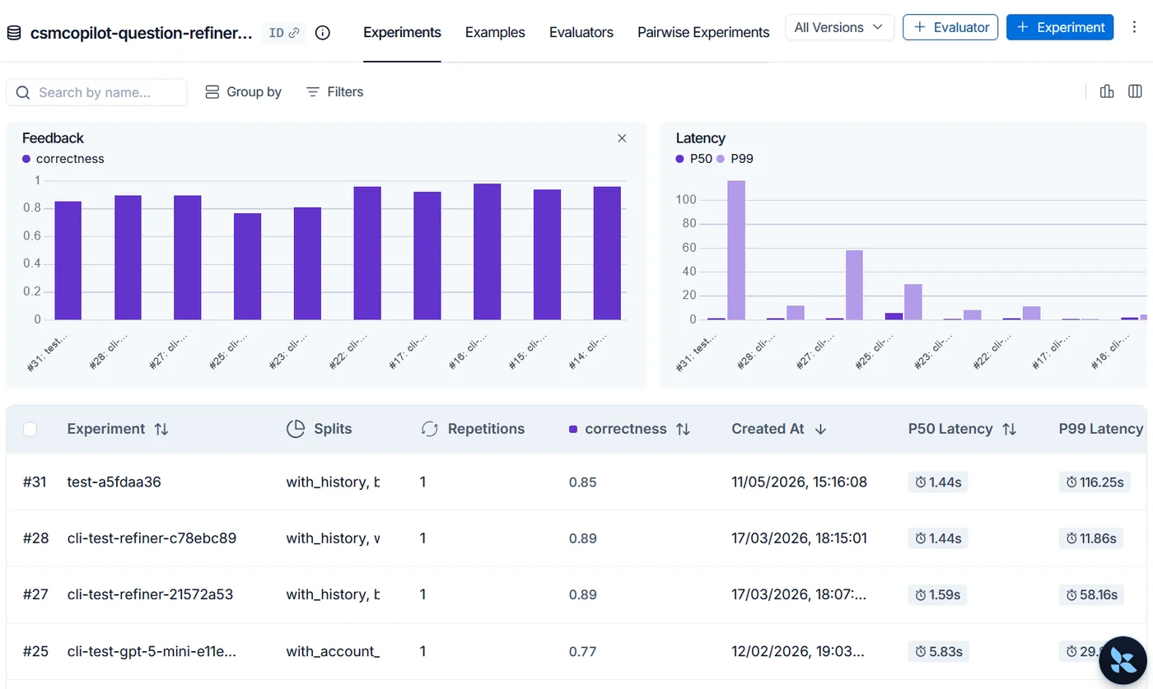Click the + Evaluator button
1153x689 pixels.
(950, 27)
